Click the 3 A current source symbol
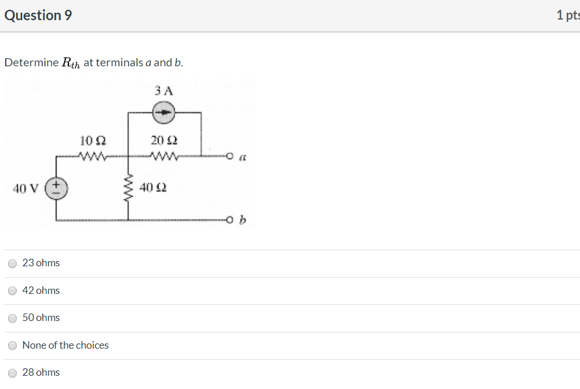This screenshot has width=580, height=389. tap(164, 112)
